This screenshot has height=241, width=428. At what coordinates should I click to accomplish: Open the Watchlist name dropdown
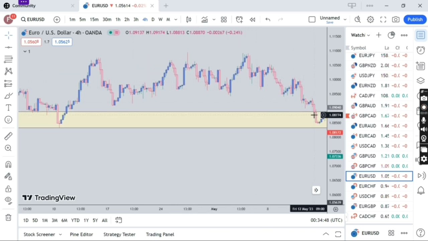point(360,35)
